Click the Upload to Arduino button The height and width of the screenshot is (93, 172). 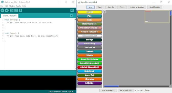tap(137, 7)
